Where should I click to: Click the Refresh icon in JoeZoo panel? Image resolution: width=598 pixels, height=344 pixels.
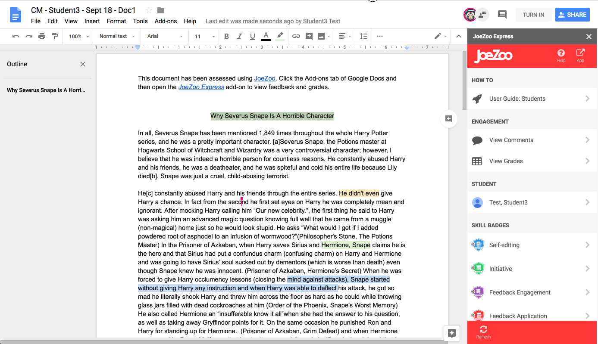tap(483, 332)
